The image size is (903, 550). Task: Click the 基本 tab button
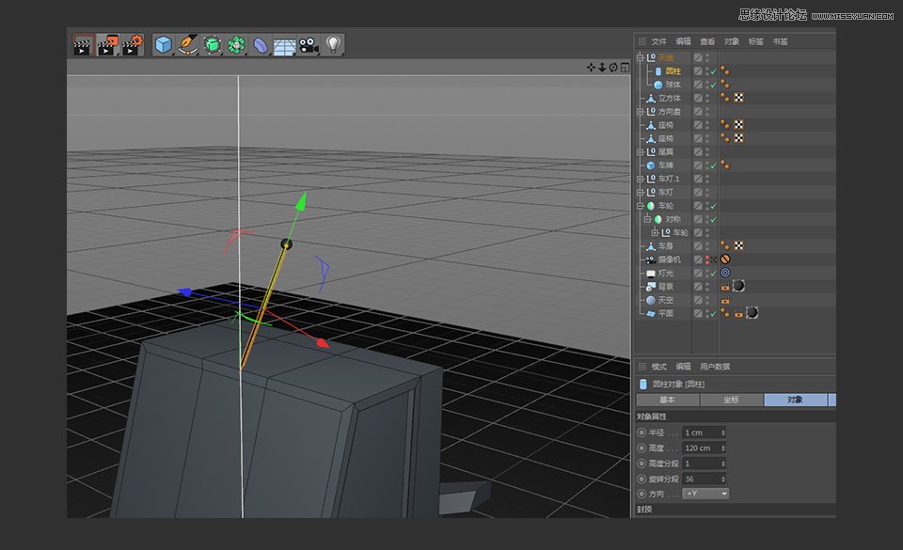670,400
